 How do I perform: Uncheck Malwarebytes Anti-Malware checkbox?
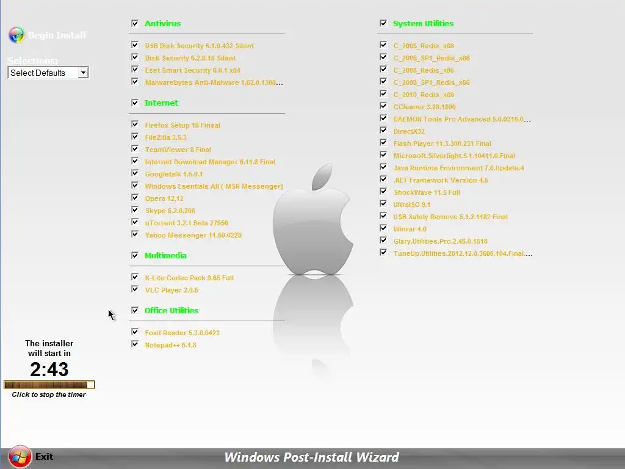(x=135, y=82)
